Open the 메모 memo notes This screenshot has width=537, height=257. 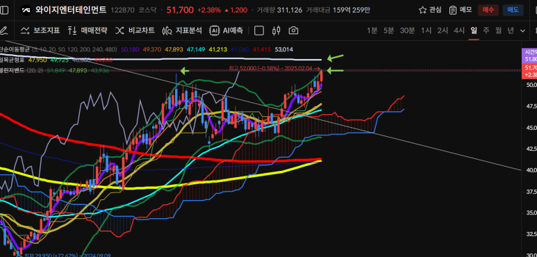(461, 10)
